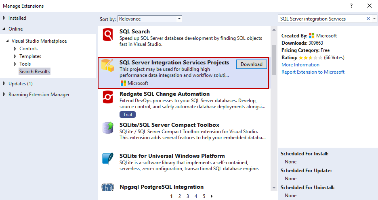Click the SQL Search extension icon
The image size is (378, 200).
pos(108,35)
